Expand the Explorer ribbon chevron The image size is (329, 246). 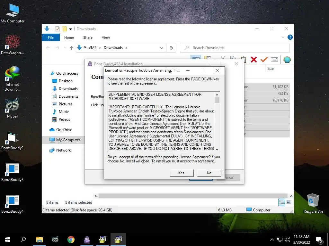(283, 37)
